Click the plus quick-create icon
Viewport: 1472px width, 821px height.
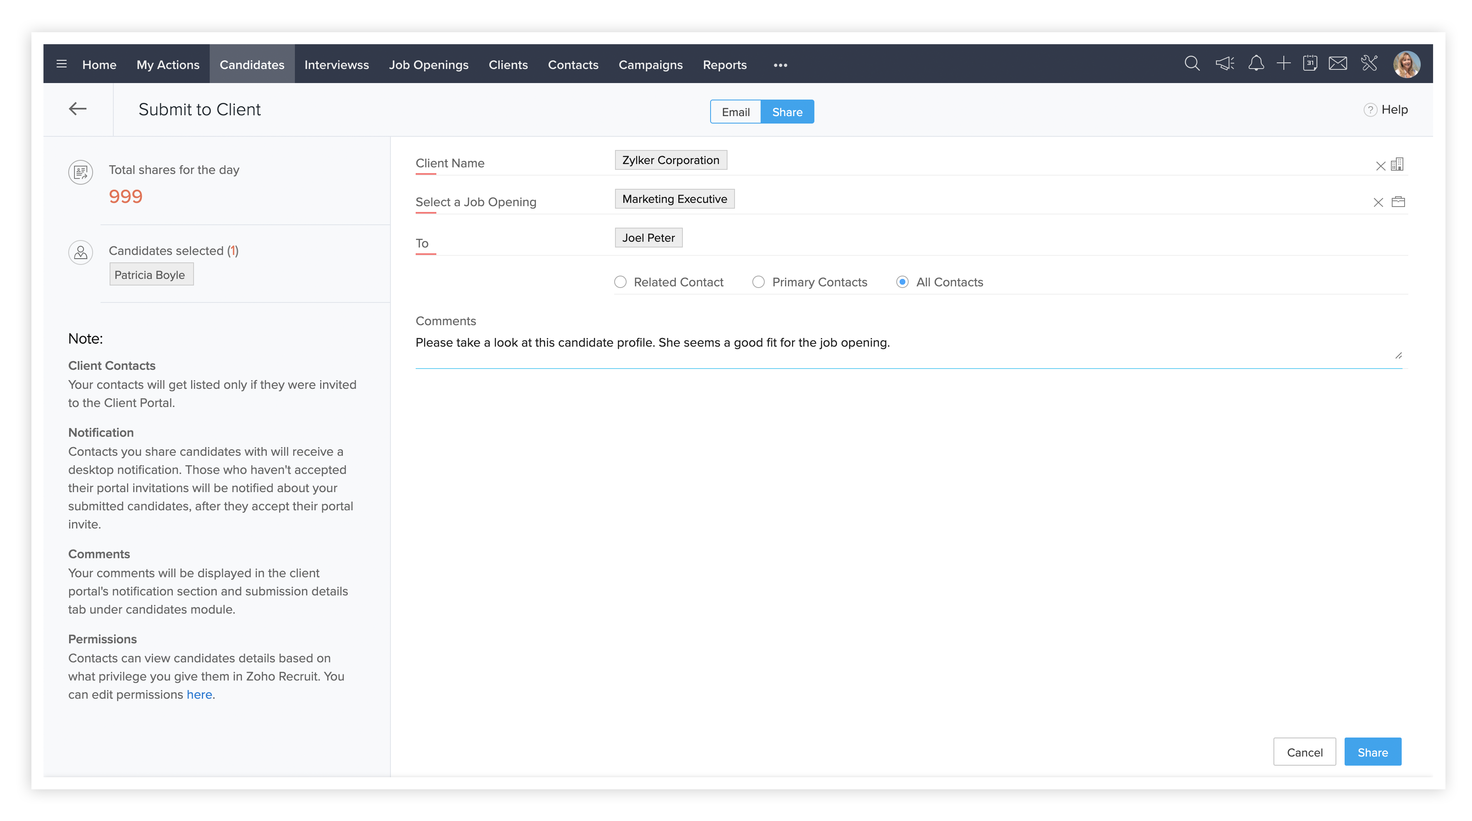1283,64
